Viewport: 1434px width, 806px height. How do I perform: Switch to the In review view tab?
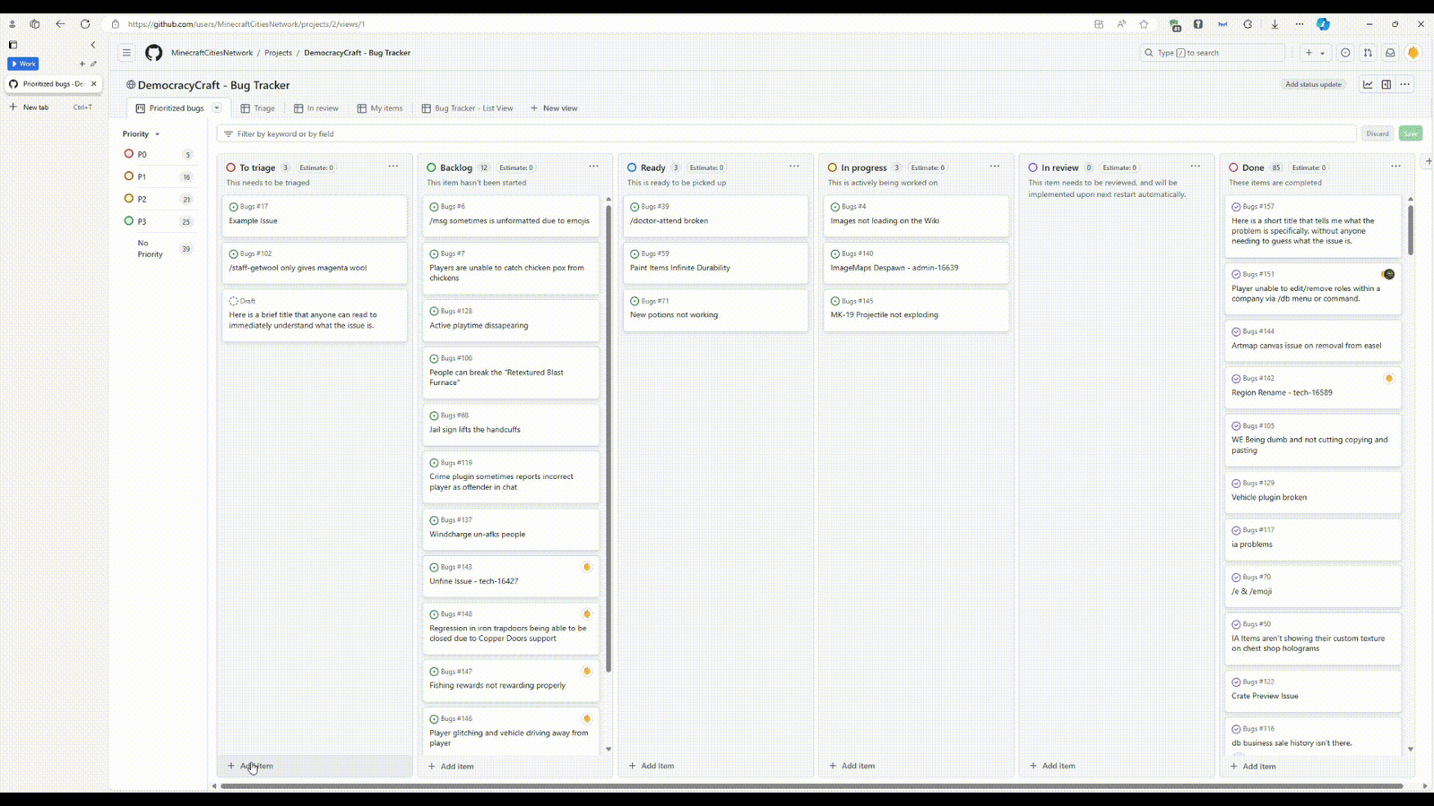click(x=316, y=108)
